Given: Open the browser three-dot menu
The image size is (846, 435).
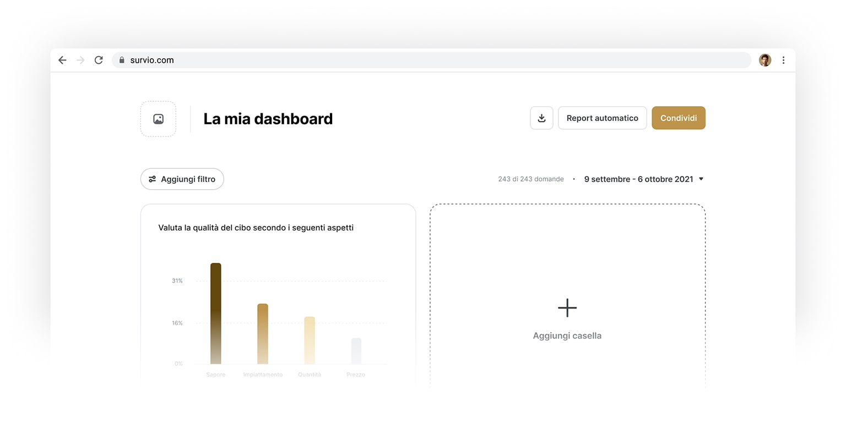Looking at the screenshot, I should click(784, 60).
